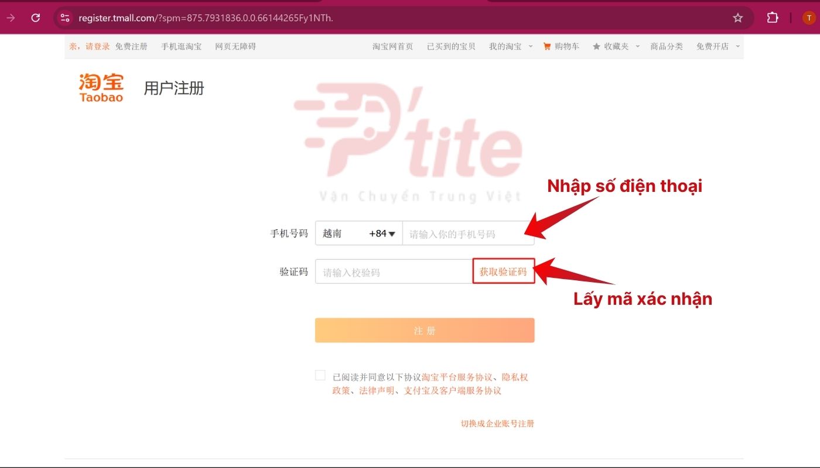Click the Taobao logo
This screenshot has width=820, height=468.
point(101,88)
